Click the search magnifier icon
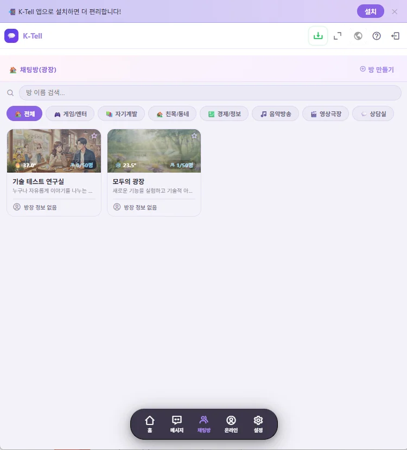The image size is (407, 450). (x=10, y=93)
